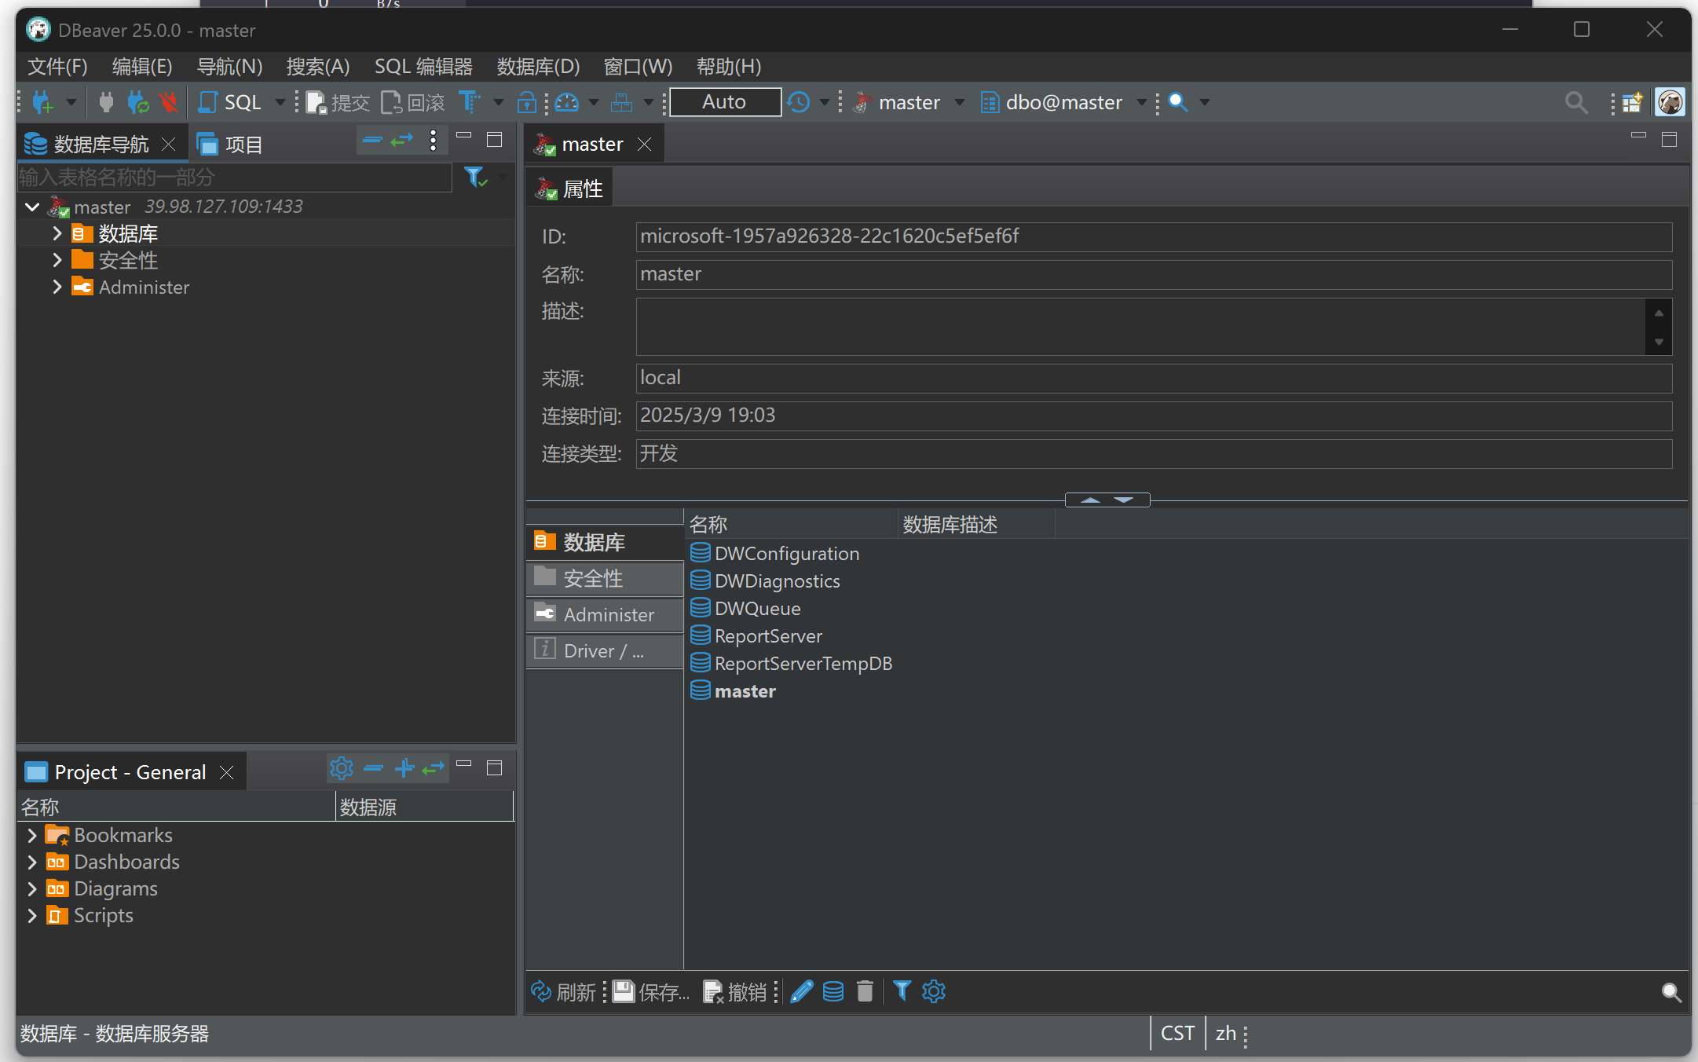Select the 属性 properties tab
Screen dimensions: 1698x1062
pos(569,189)
